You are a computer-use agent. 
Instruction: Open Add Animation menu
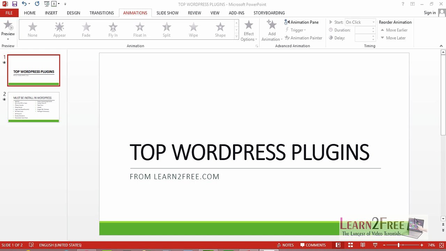click(x=272, y=31)
